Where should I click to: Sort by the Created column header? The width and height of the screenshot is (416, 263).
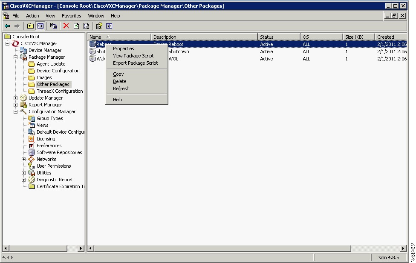click(x=391, y=37)
